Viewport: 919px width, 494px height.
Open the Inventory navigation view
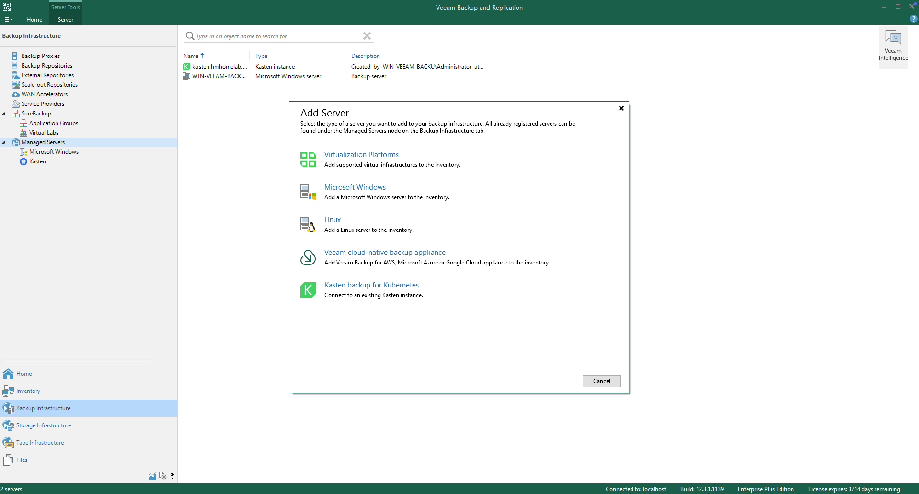[28, 391]
